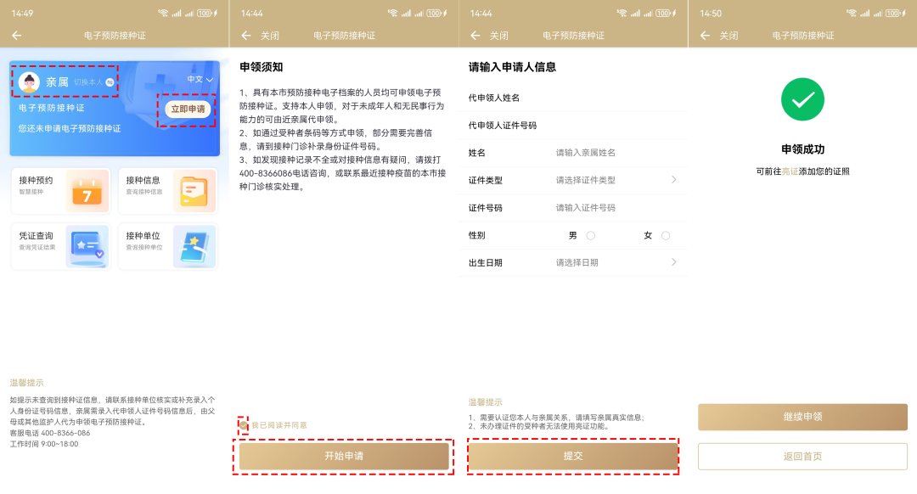Open 凭证查询 certificate lookup icon
Image resolution: width=917 pixels, height=494 pixels.
pos(87,246)
